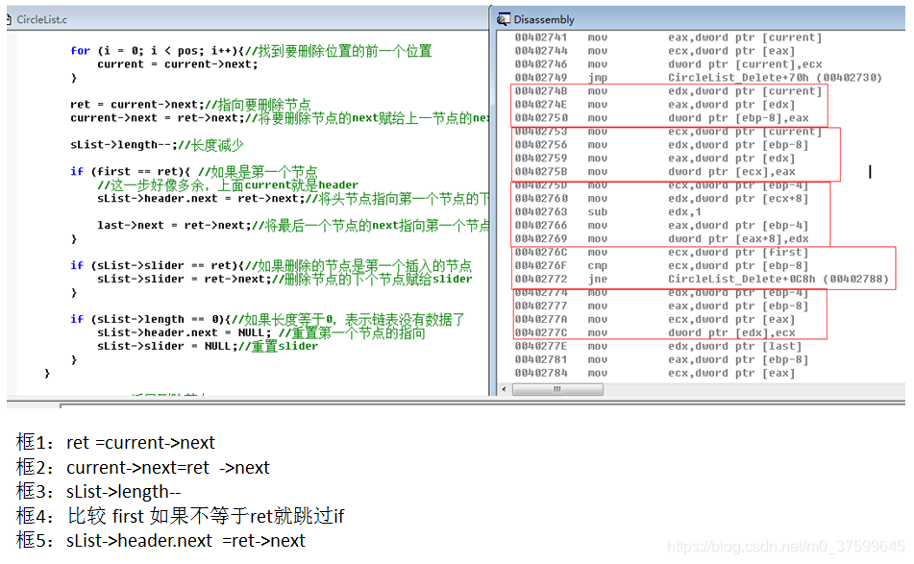
Task: Click the 'sList->header.next = ret->next;' source code line
Action: pyautogui.click(x=292, y=198)
